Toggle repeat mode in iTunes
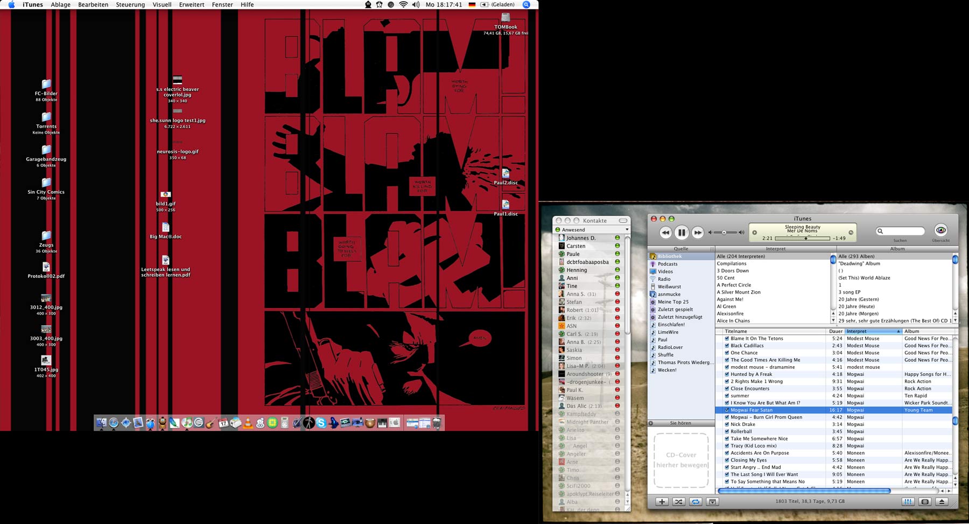The height and width of the screenshot is (524, 969). pos(696,501)
